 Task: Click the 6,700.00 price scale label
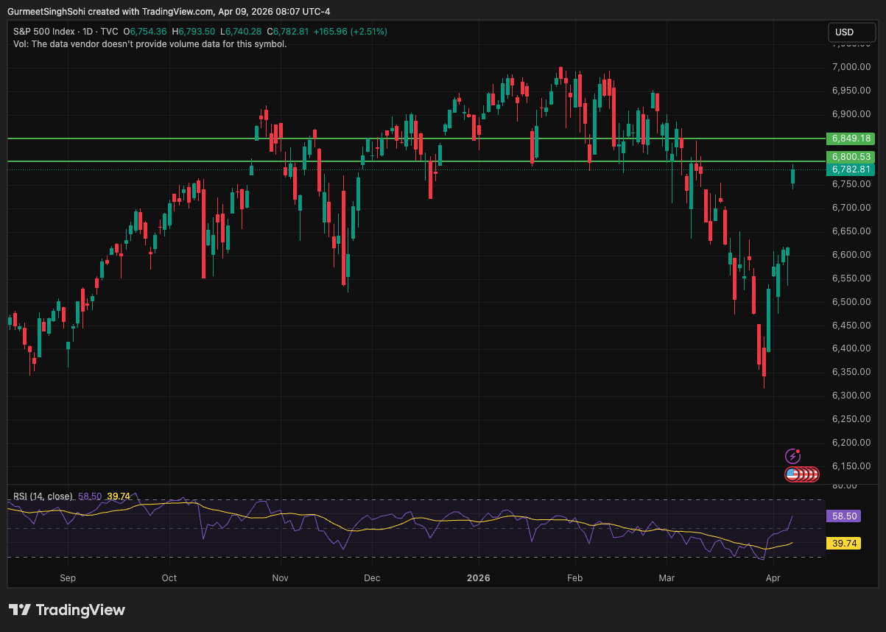pos(851,208)
